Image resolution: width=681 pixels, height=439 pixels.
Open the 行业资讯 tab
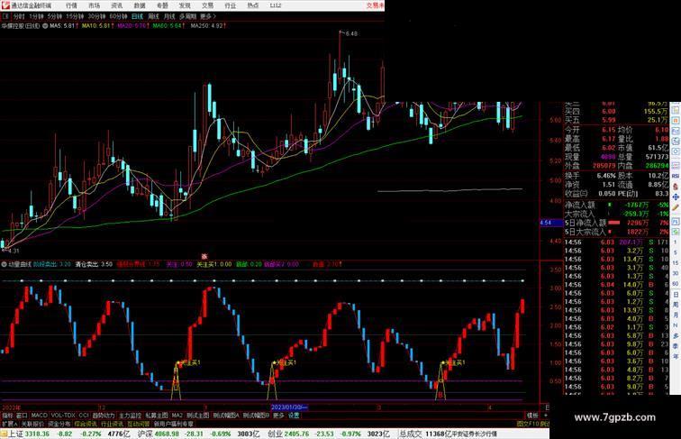tap(112, 424)
